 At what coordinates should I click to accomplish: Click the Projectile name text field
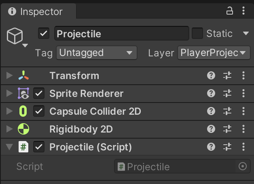121,33
